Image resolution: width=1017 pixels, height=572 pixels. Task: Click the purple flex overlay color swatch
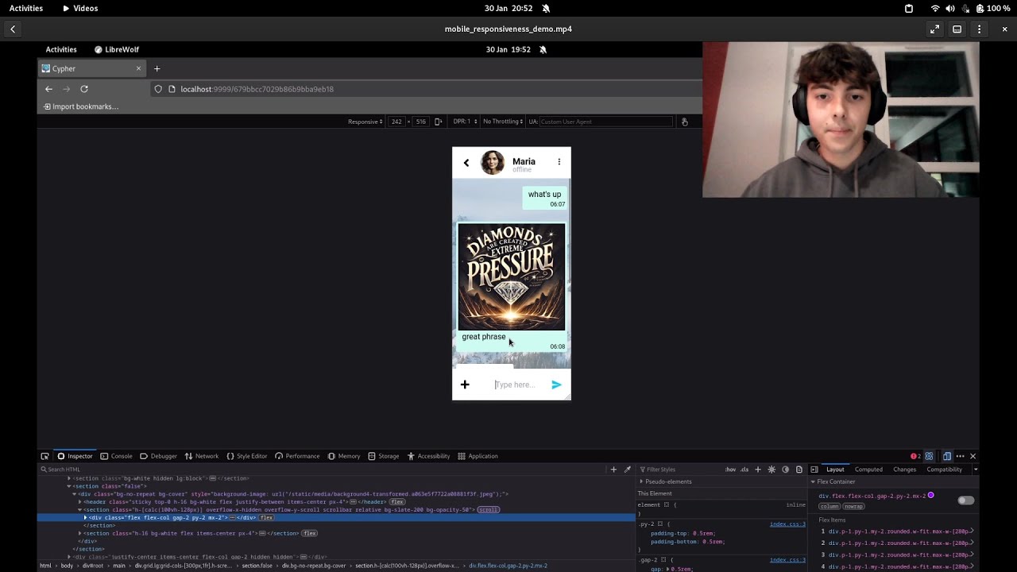click(x=930, y=496)
